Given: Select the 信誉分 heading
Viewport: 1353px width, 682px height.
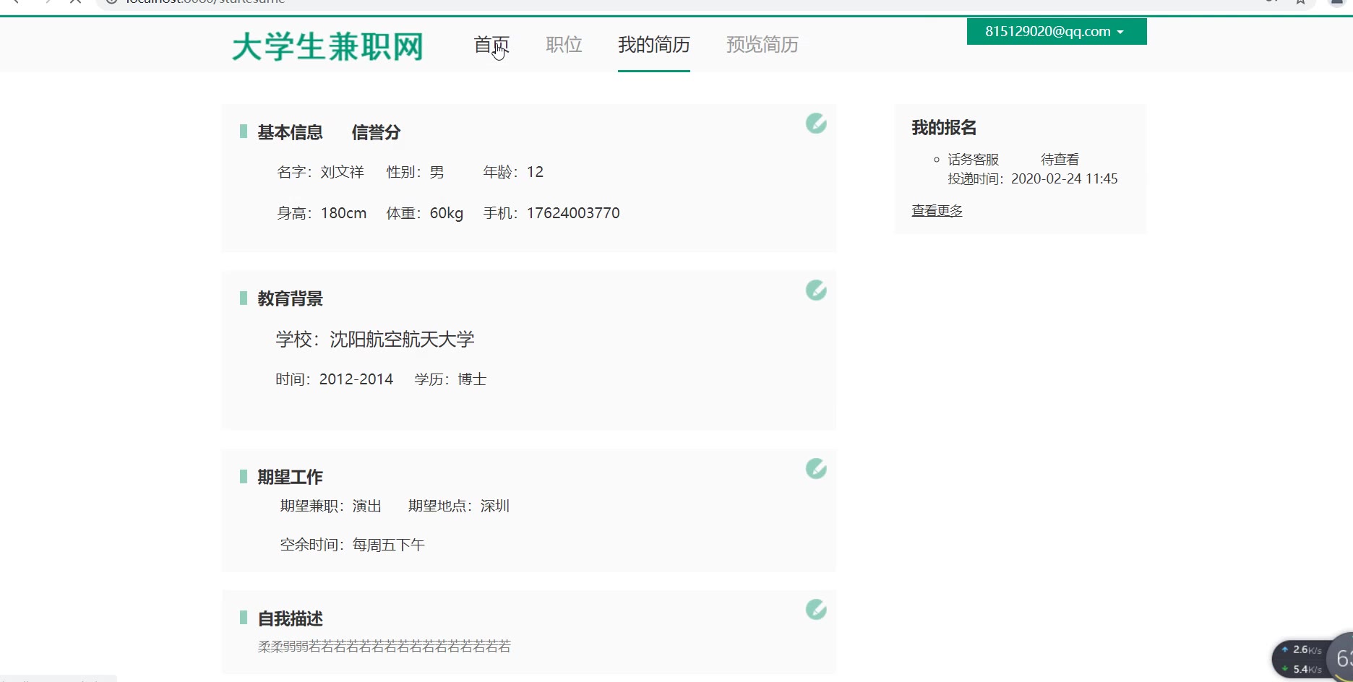Looking at the screenshot, I should 376,133.
